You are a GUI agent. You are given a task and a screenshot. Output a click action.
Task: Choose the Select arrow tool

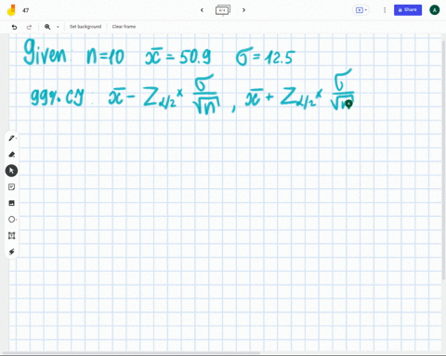pos(11,171)
